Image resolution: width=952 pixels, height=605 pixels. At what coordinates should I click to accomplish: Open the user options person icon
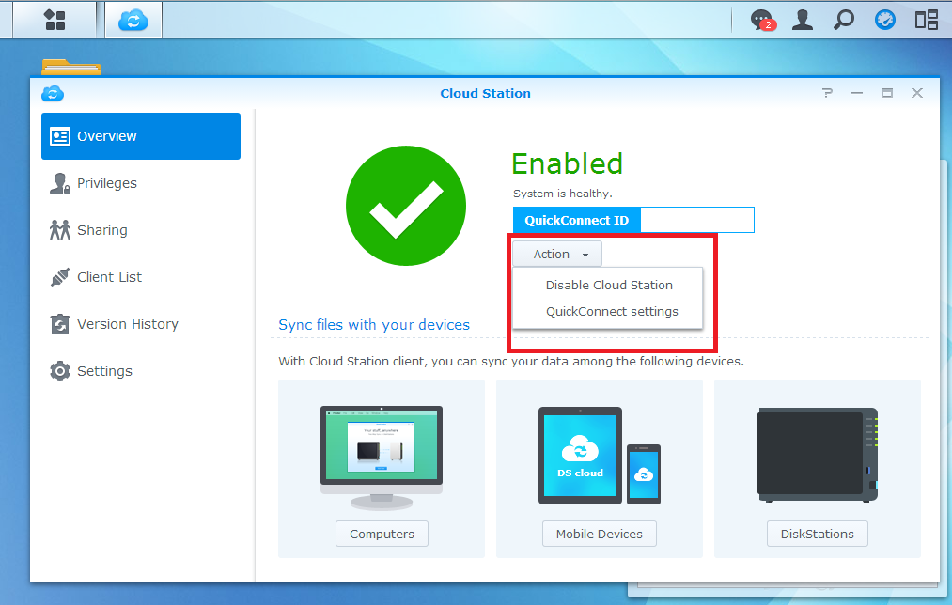(x=803, y=20)
